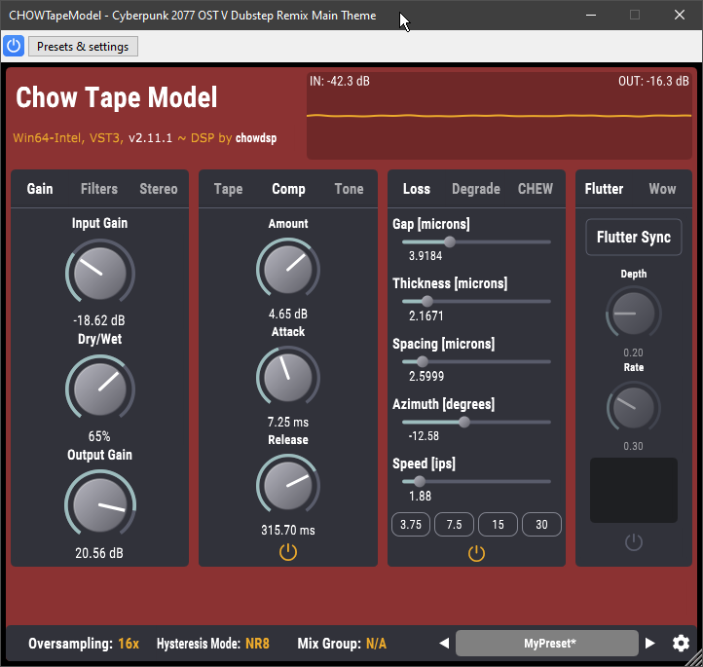Open the Tape tab
This screenshot has width=703, height=667.
coord(228,189)
